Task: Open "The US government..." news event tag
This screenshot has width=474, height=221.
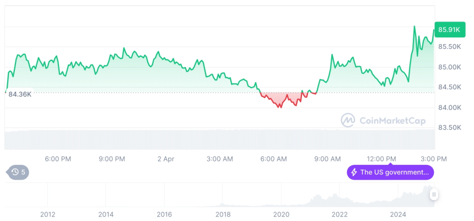Action: coord(390,173)
